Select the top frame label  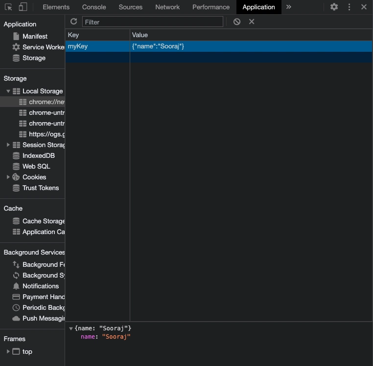pos(27,351)
